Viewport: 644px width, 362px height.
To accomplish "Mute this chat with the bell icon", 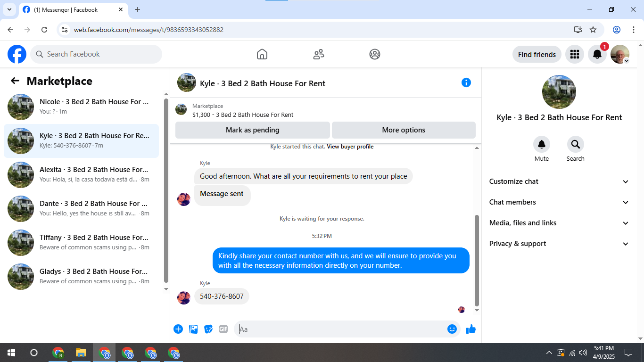I will click(542, 144).
